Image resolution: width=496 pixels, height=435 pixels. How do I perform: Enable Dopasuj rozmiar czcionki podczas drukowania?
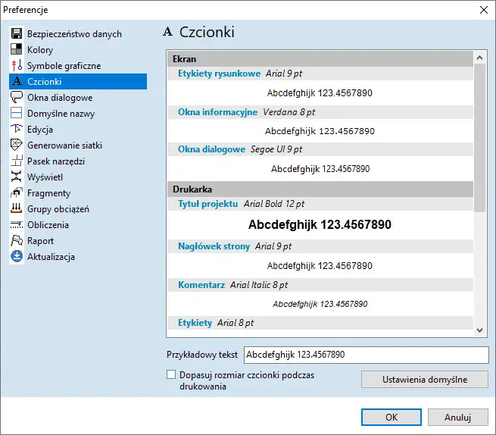(171, 374)
